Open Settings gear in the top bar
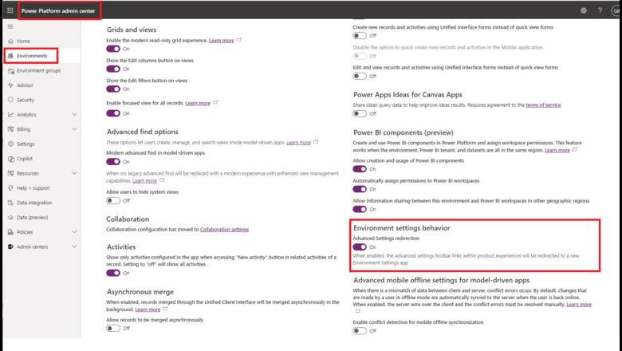Viewport: 622px width, 351px height. pyautogui.click(x=584, y=10)
